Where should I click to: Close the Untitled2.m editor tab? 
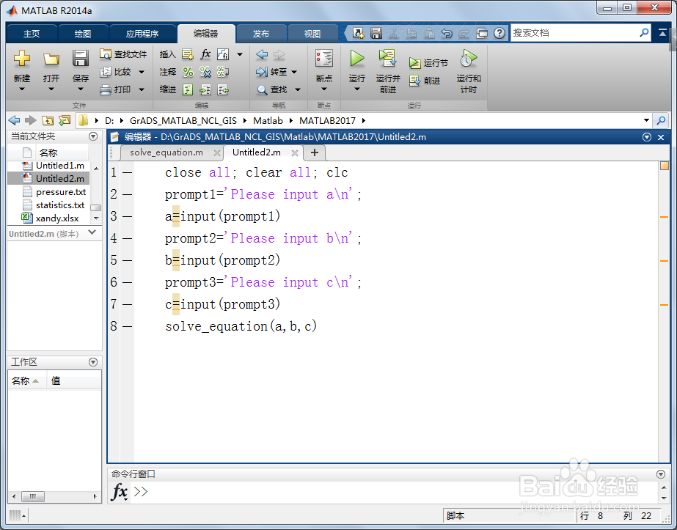[295, 152]
